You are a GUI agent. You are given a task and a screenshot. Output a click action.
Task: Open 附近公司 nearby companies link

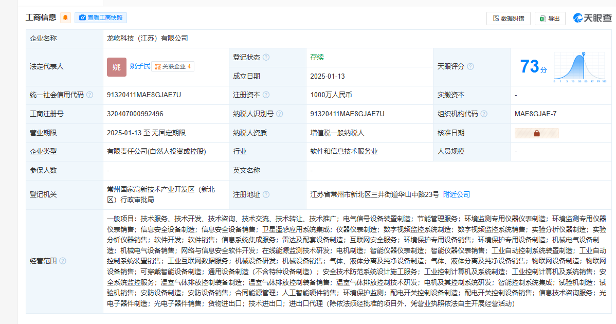[457, 195]
